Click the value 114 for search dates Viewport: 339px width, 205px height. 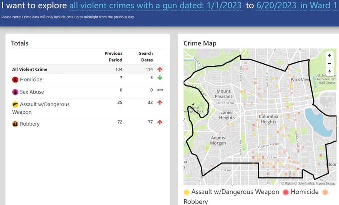[149, 69]
